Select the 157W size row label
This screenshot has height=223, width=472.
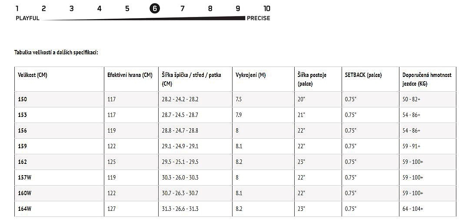[25, 177]
